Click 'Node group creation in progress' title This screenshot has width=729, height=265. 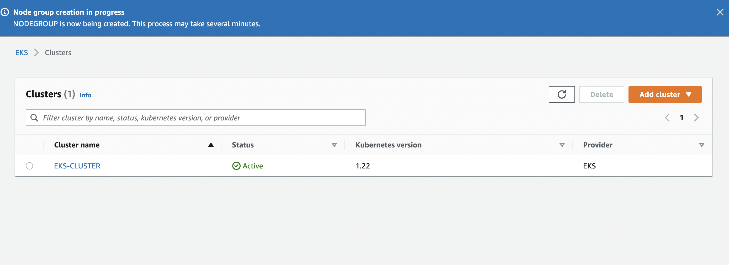(69, 12)
